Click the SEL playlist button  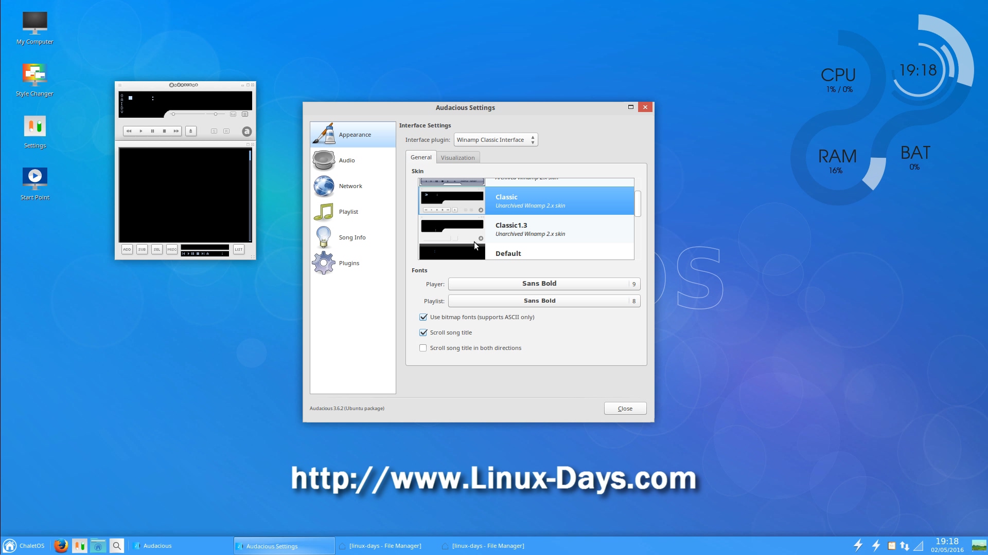(157, 249)
